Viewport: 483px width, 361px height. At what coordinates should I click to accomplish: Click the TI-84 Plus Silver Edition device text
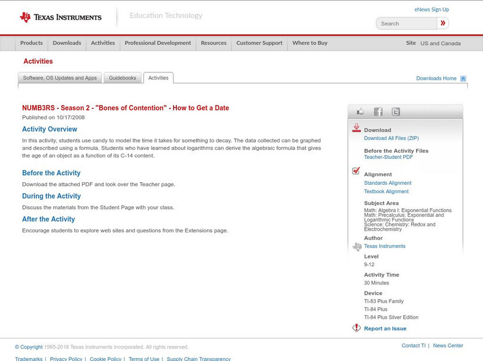[391, 318]
